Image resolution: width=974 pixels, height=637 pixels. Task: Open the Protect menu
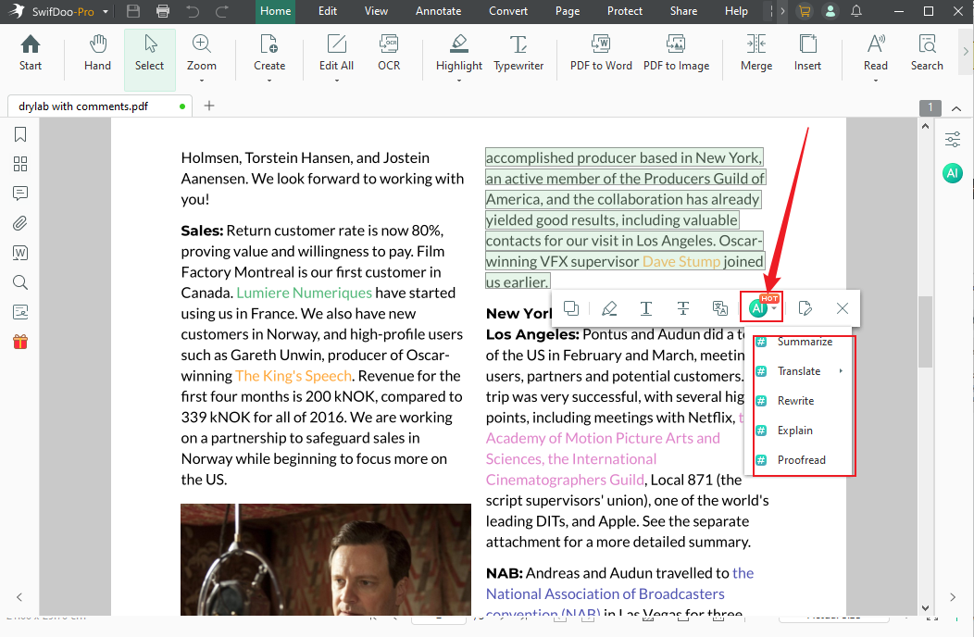624,11
